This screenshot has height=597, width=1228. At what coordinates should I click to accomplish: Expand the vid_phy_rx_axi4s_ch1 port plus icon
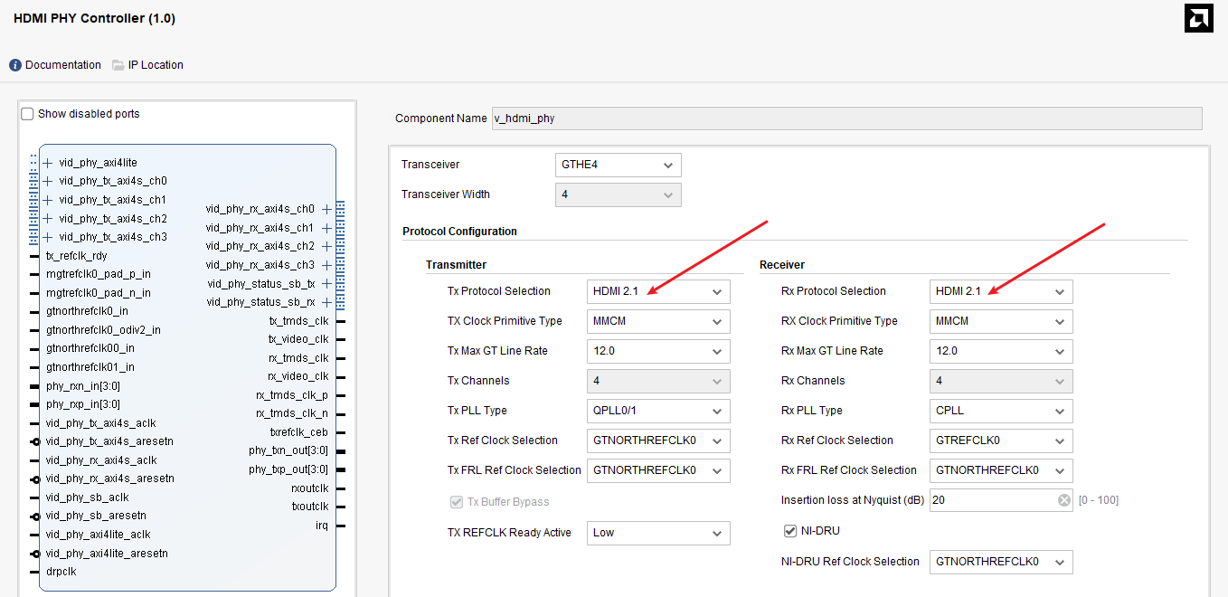click(326, 228)
